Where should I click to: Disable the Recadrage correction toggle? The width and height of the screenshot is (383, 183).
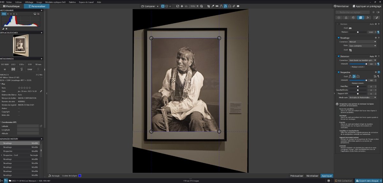[338, 38]
